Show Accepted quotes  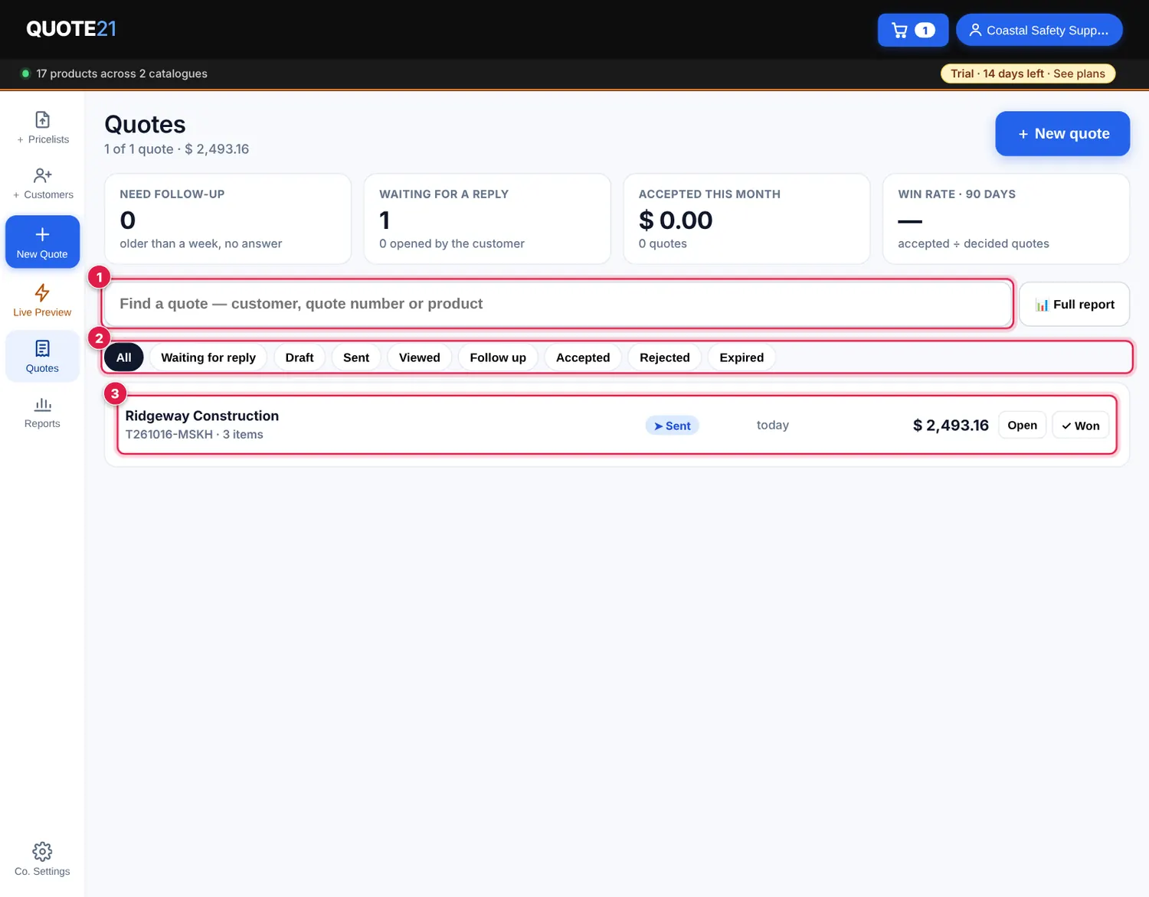pos(583,357)
